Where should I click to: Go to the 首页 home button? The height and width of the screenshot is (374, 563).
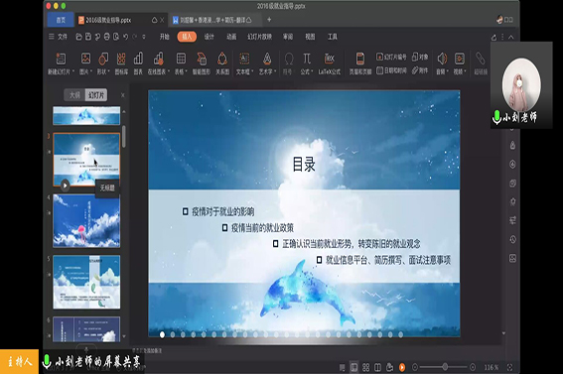[x=61, y=20]
